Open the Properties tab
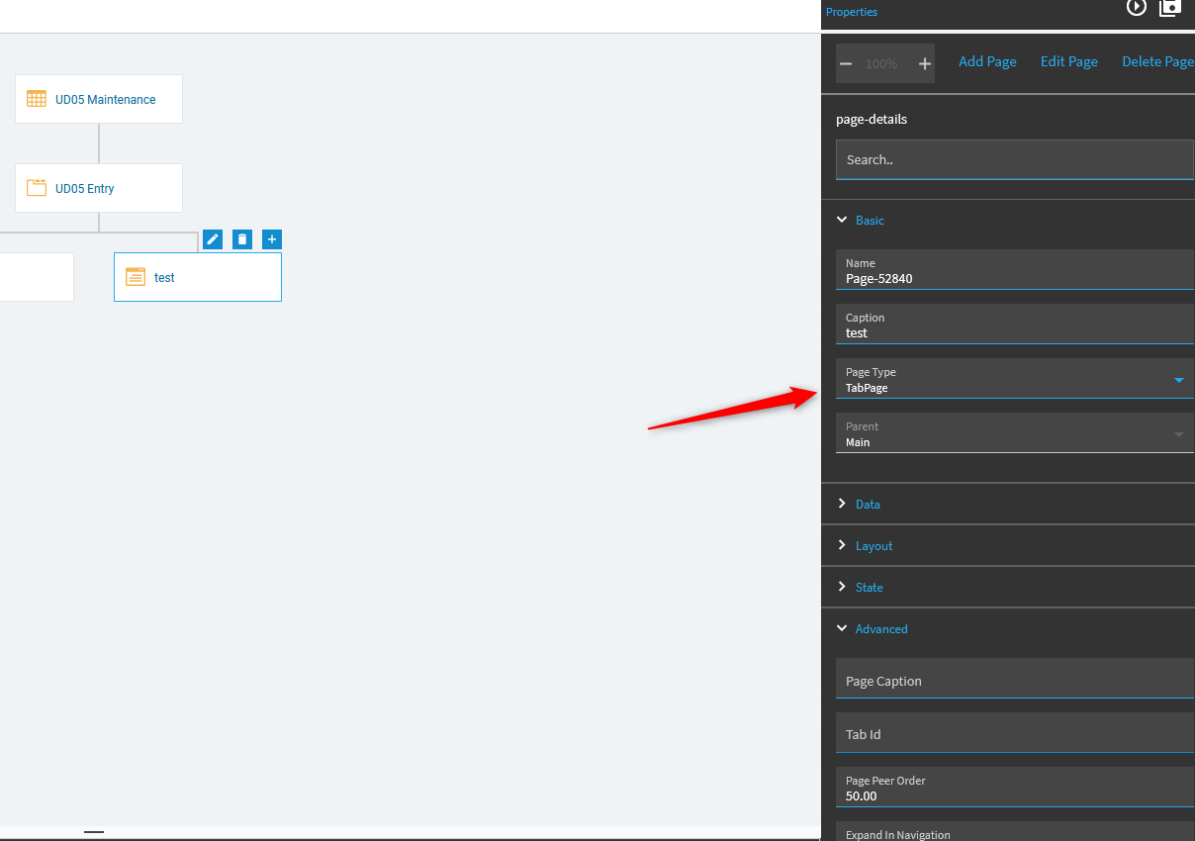 pyautogui.click(x=852, y=12)
